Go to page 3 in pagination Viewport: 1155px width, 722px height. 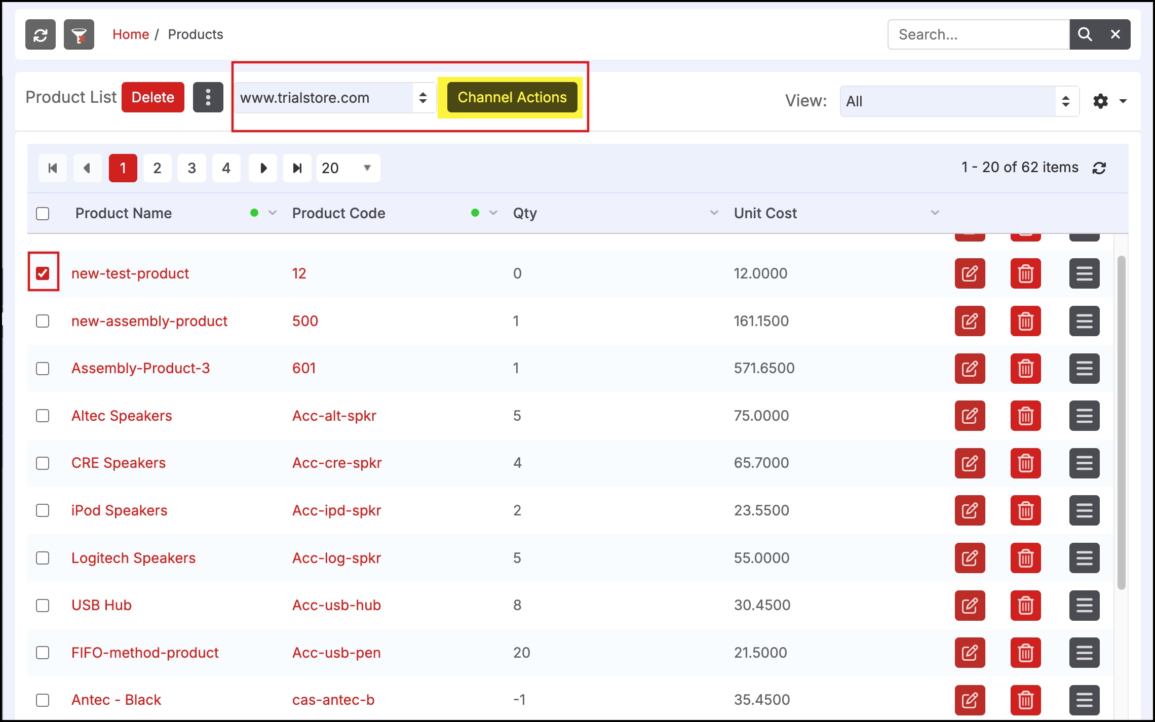(x=191, y=168)
